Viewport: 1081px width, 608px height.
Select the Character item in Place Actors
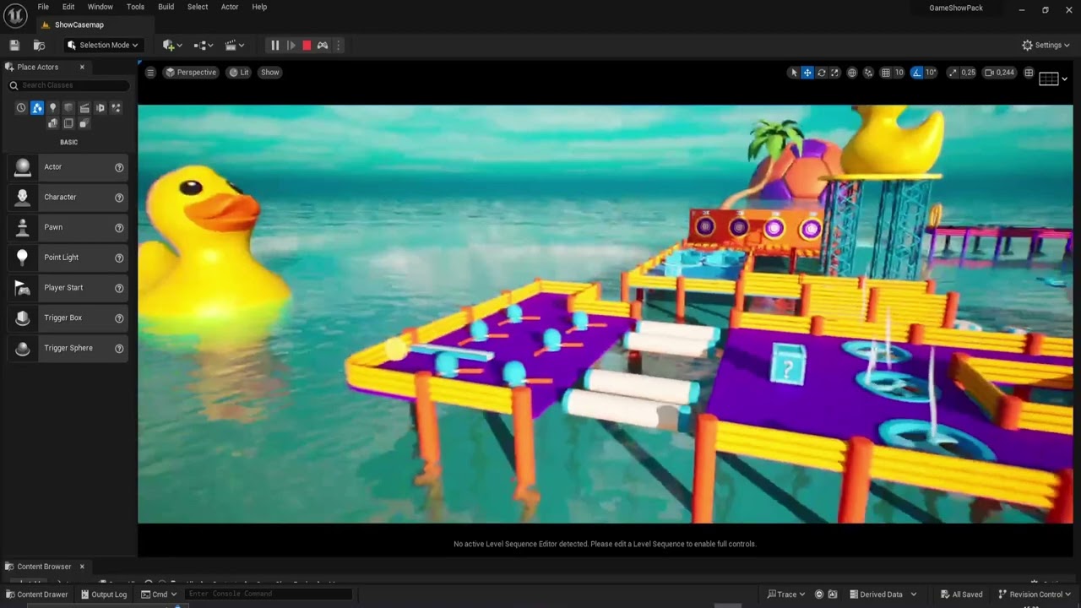tap(68, 197)
